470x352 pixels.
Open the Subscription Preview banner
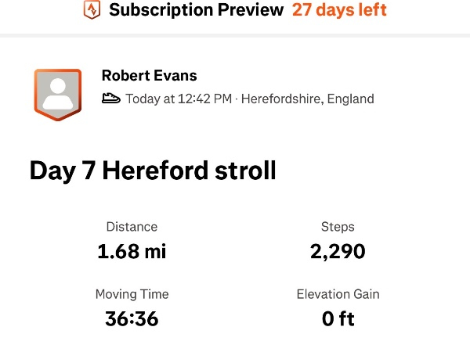196,11
